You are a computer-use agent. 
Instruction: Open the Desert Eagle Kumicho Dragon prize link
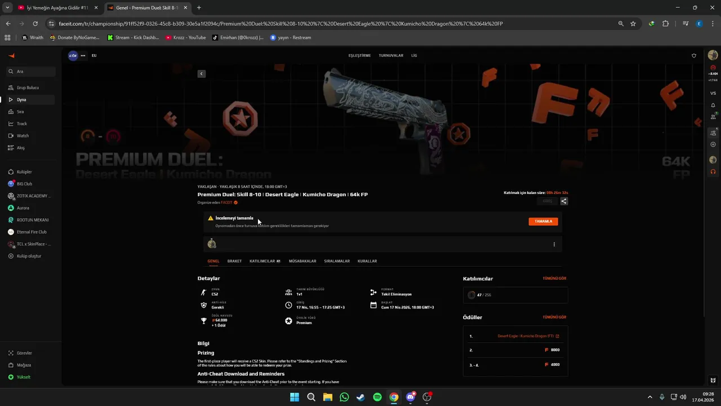click(528, 336)
